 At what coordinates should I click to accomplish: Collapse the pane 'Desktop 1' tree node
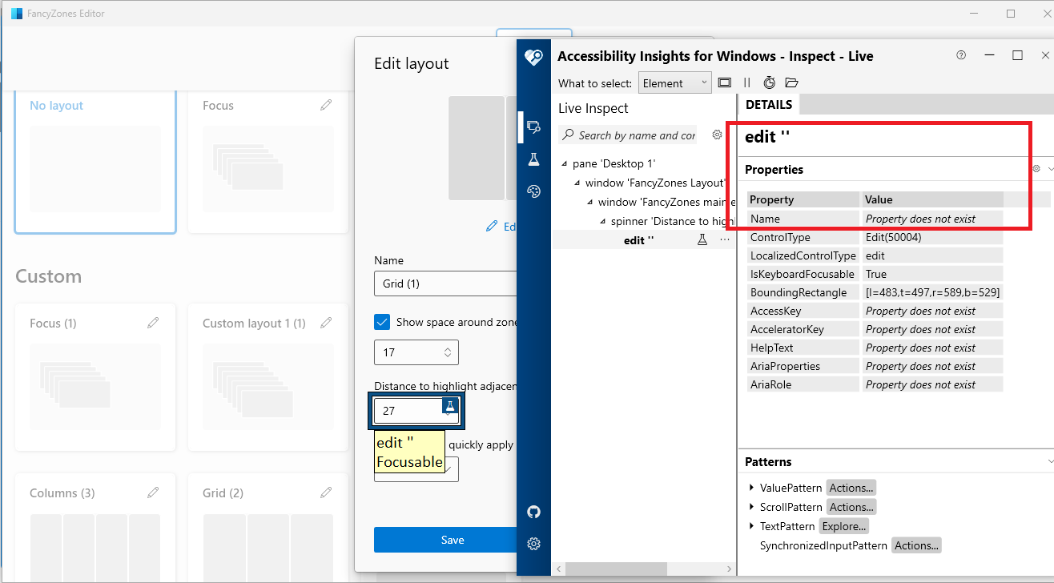coord(565,163)
